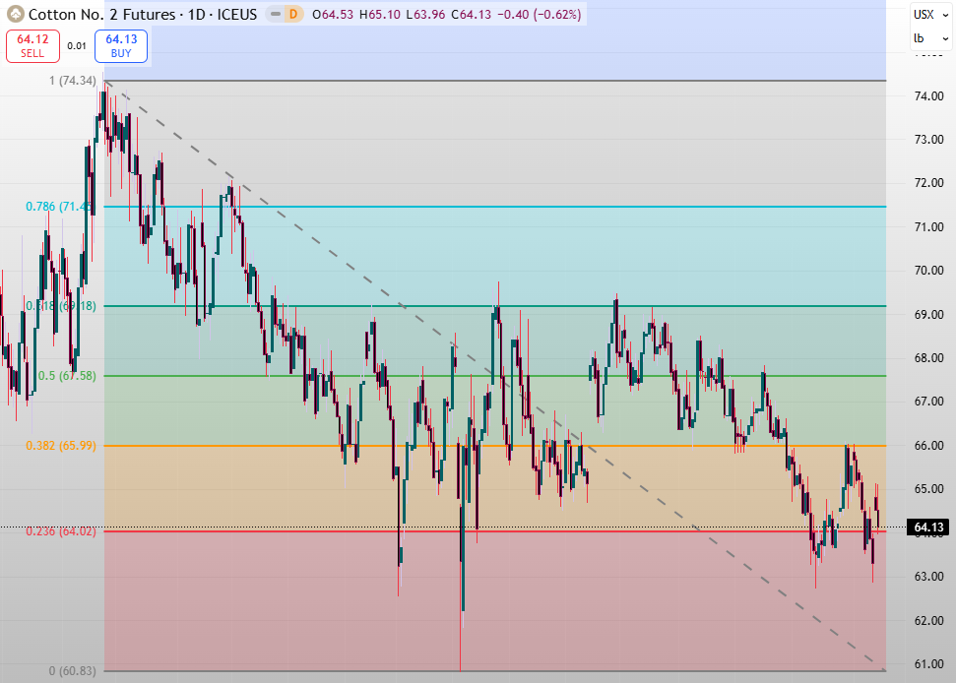The height and width of the screenshot is (683, 956).
Task: Click the 1D interval in chart title
Action: (191, 15)
